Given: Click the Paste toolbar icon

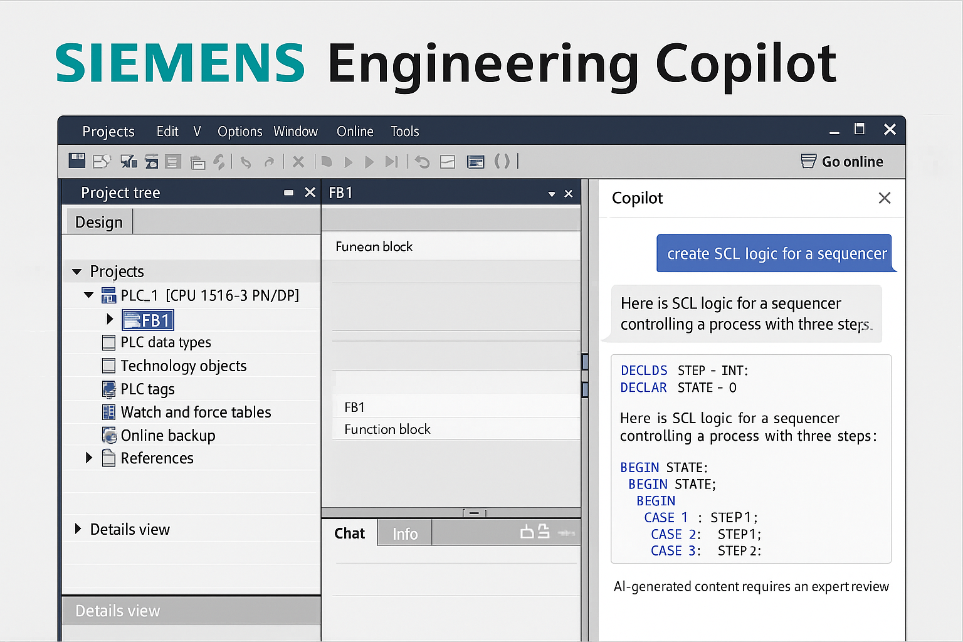Looking at the screenshot, I should 197,161.
